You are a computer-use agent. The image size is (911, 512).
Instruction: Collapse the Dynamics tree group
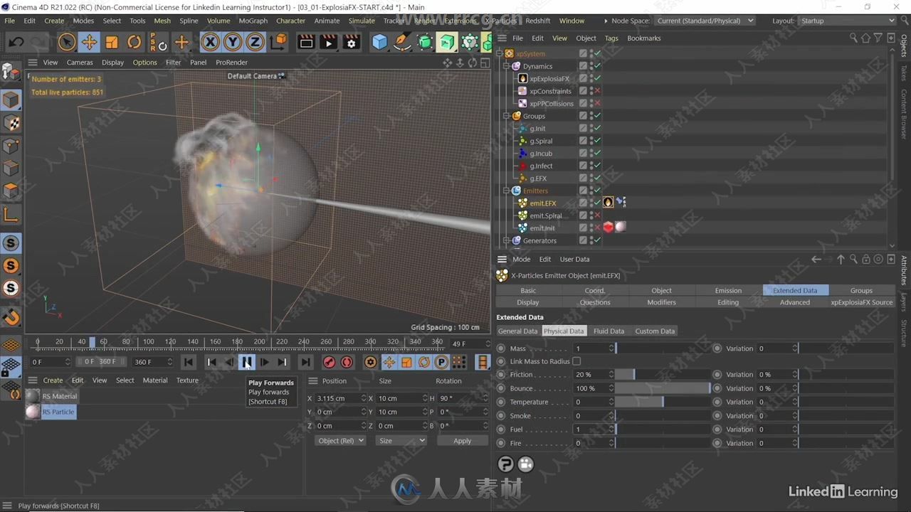click(507, 66)
